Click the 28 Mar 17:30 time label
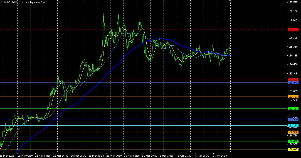Image resolution: width=301 pixels, height=158 pixels. [x=114, y=156]
